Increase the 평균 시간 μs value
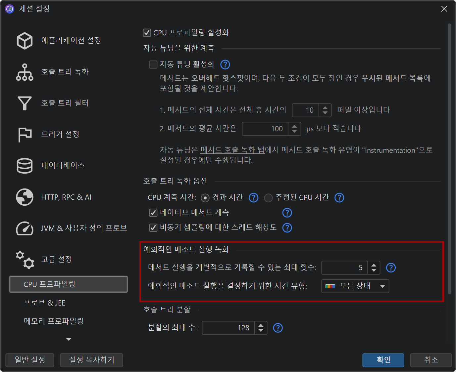 point(294,126)
